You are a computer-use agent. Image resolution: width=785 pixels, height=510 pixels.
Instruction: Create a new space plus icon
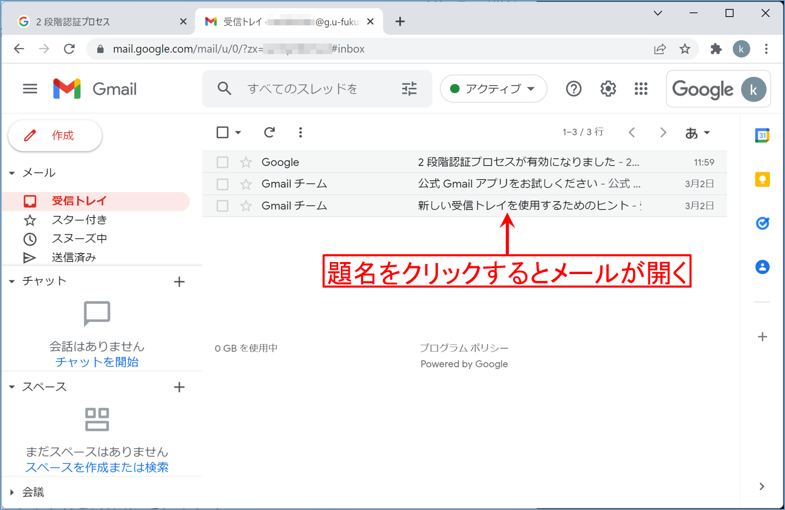(179, 387)
